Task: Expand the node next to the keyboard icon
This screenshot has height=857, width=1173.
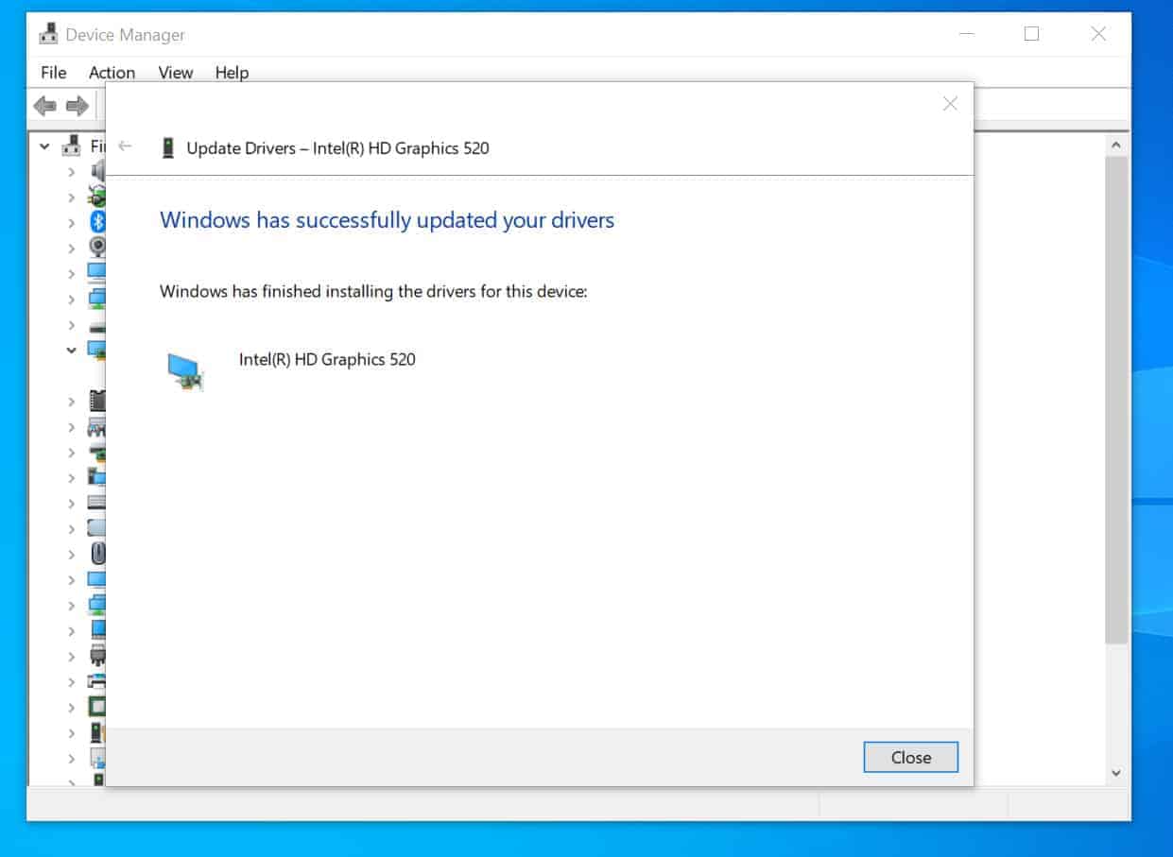Action: 71,504
